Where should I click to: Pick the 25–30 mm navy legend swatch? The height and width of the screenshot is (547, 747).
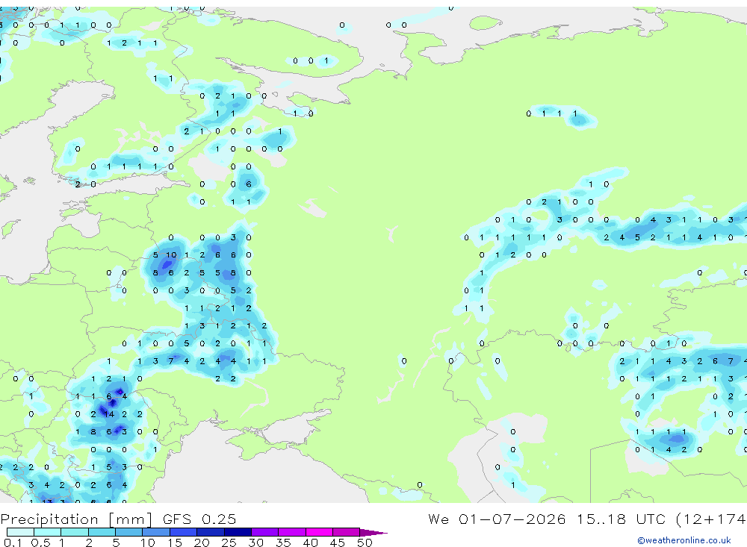[x=238, y=532]
